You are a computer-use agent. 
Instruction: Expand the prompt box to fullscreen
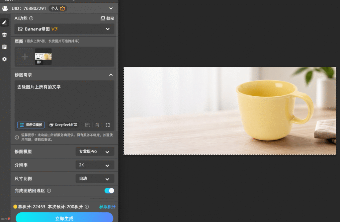pos(108,125)
